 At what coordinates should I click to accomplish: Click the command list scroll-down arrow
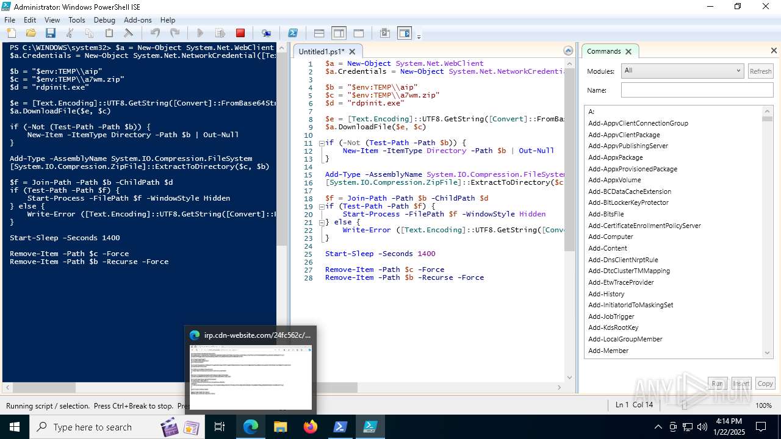[x=767, y=352]
